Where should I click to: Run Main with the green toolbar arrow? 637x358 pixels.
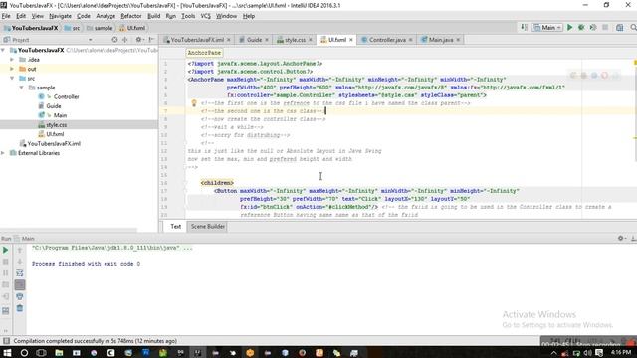pos(569,27)
